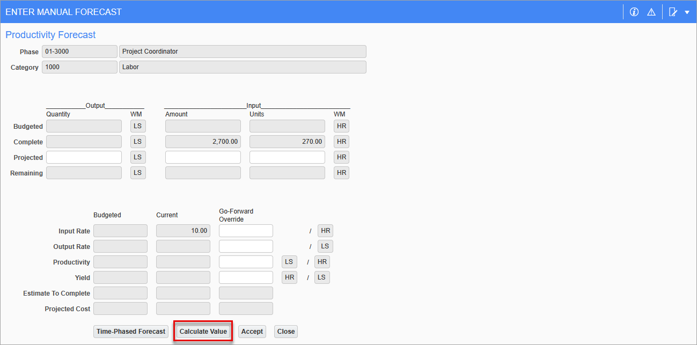Select the Phase field showing 01-3000
The height and width of the screenshot is (345, 697).
pos(79,51)
